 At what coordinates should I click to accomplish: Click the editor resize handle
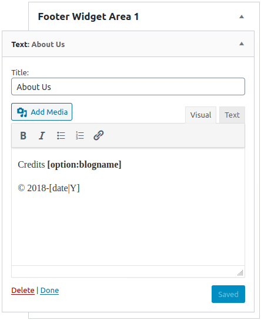coord(240,273)
